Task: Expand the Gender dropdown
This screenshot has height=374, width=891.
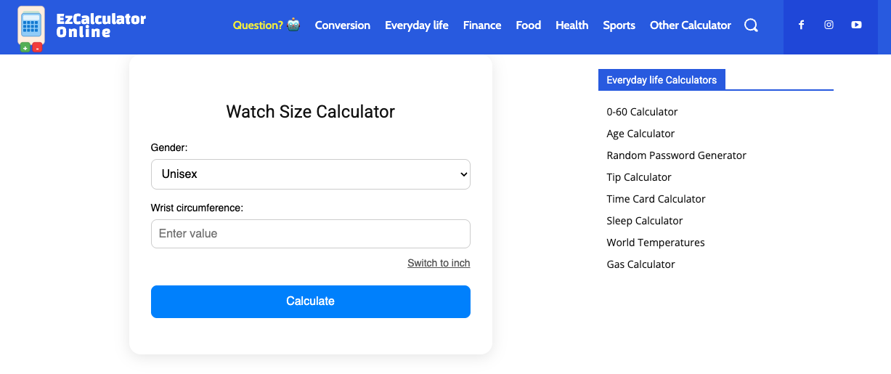Action: tap(311, 174)
